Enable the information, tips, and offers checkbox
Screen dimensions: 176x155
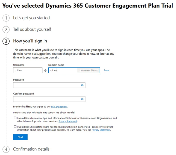coord(15,118)
